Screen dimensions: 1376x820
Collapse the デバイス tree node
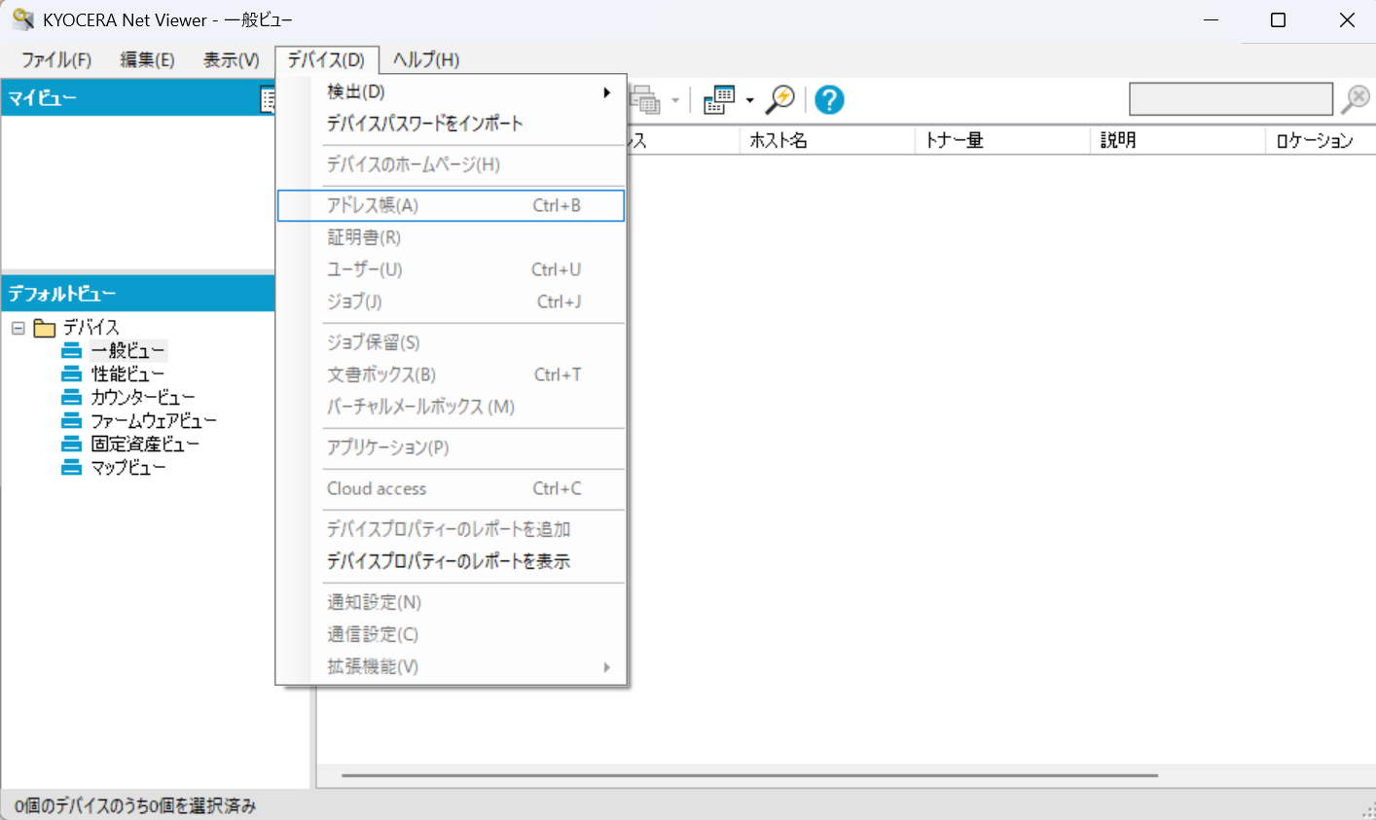18,328
